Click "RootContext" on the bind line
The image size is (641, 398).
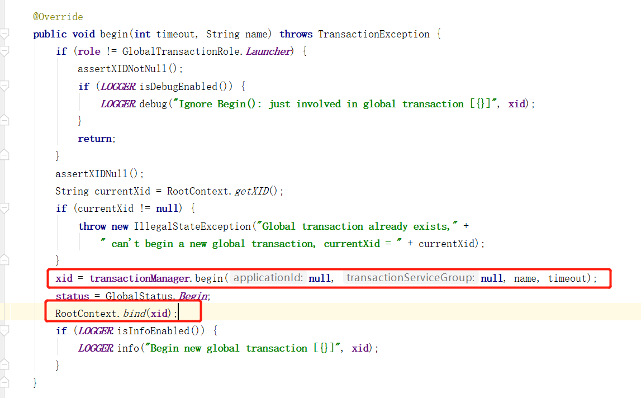coord(86,314)
